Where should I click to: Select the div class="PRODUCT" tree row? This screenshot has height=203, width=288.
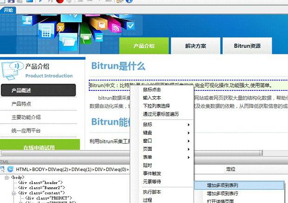49,198
